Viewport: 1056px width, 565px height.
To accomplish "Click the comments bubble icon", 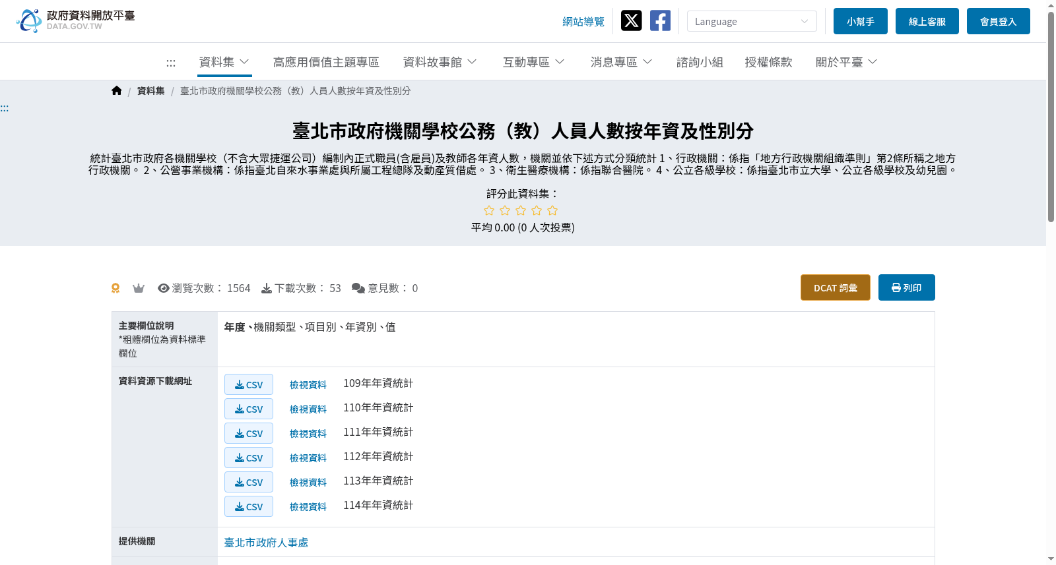I will pos(358,288).
